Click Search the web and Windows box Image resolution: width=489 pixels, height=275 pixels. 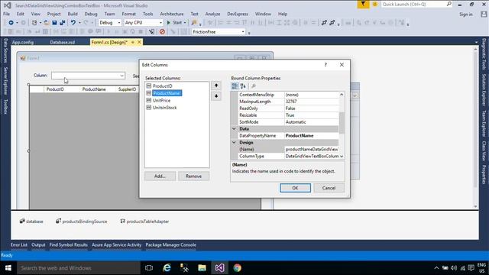point(78,268)
